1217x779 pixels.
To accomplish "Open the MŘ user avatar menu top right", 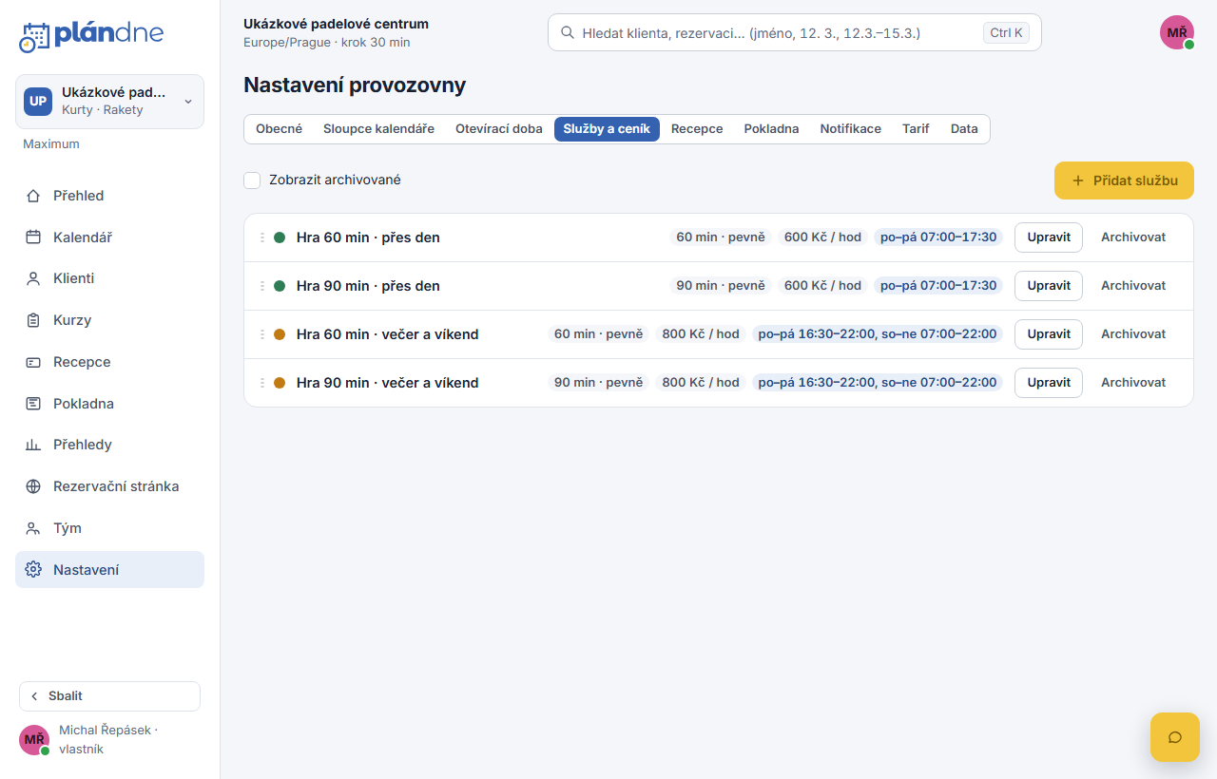I will point(1177,32).
